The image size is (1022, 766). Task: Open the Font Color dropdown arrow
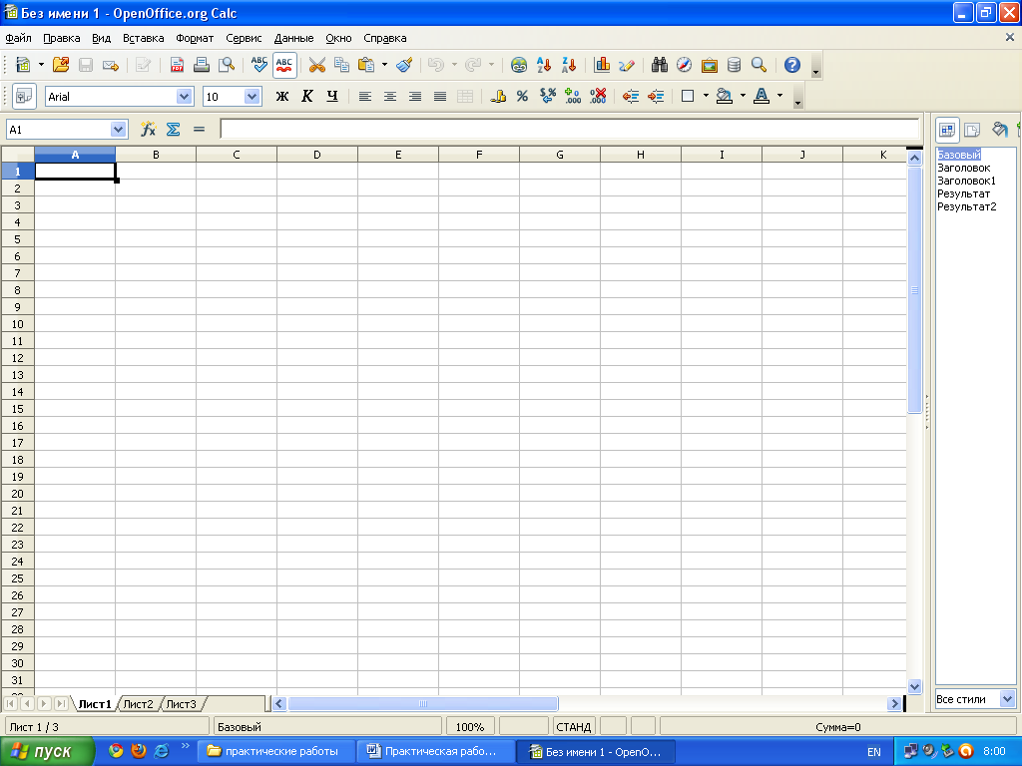pyautogui.click(x=779, y=97)
